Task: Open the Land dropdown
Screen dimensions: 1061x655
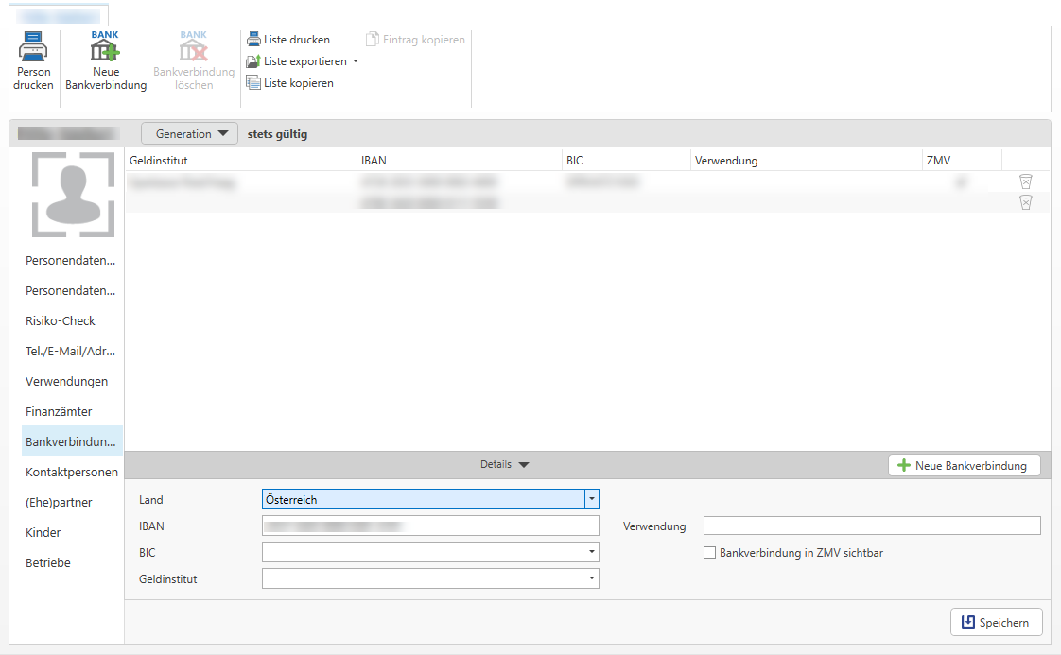Action: [591, 499]
